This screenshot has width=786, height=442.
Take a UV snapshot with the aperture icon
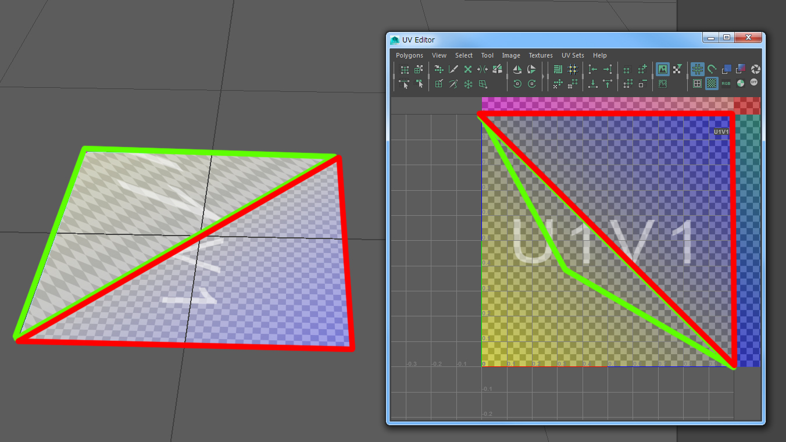click(x=756, y=69)
